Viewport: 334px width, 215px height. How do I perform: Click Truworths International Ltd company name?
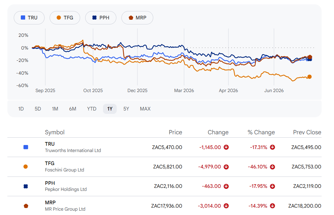pyautogui.click(x=73, y=150)
